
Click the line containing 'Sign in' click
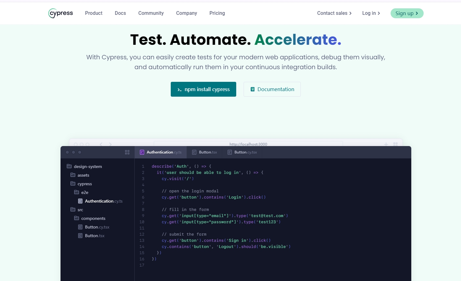point(216,240)
